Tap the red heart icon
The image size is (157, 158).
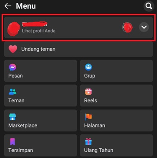13,49
